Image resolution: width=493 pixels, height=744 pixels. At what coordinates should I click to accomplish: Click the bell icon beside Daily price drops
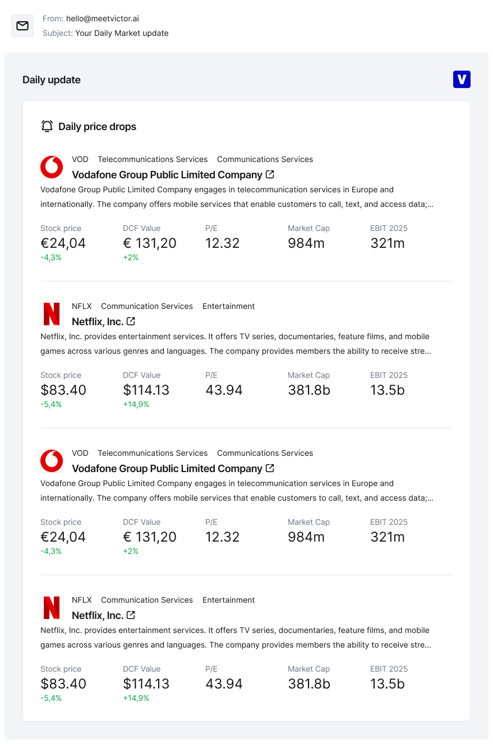[x=47, y=126]
